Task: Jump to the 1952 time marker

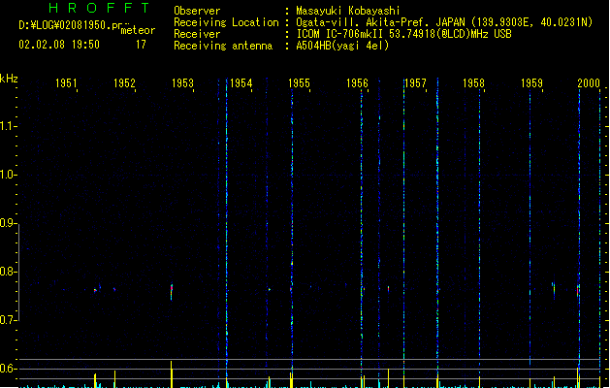Action: (124, 82)
